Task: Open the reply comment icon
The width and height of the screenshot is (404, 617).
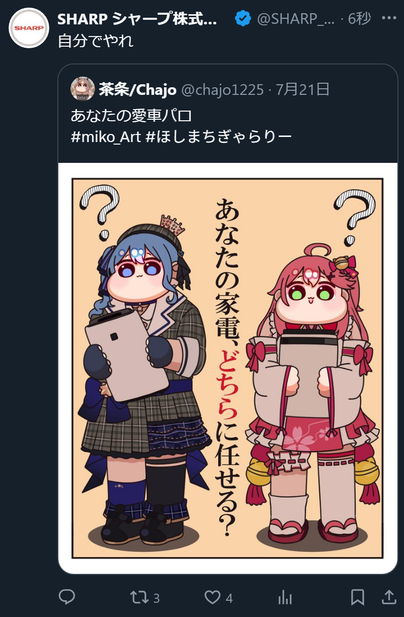Action: tap(67, 597)
